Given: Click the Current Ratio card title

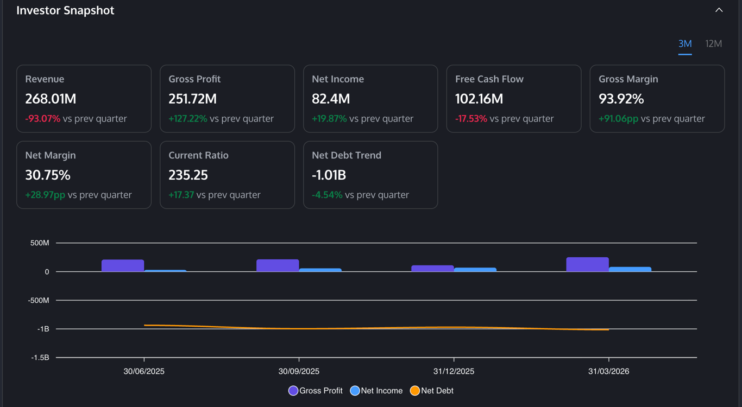Looking at the screenshot, I should [x=198, y=155].
